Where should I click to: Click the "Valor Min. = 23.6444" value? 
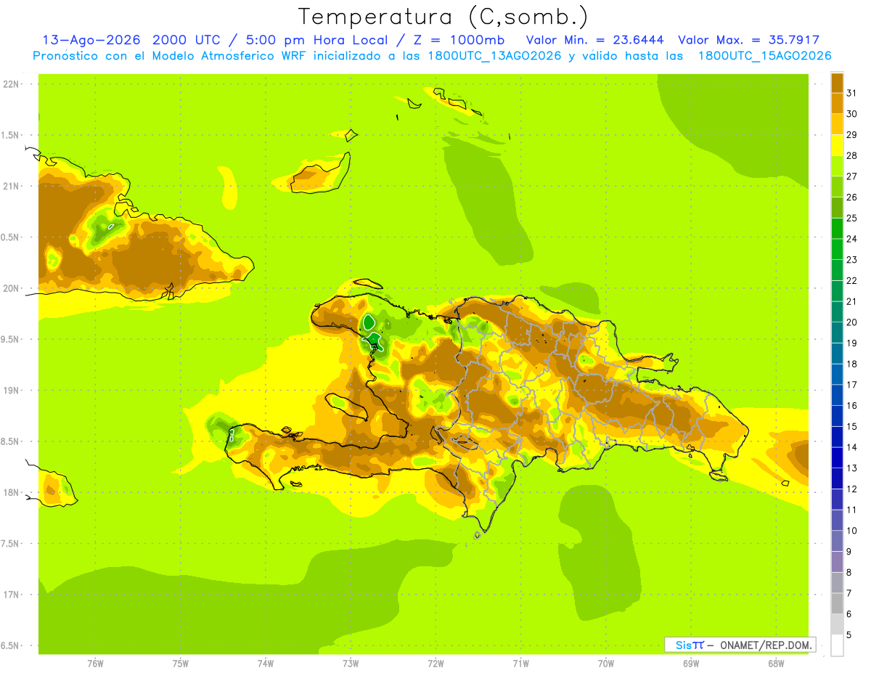[x=595, y=40]
